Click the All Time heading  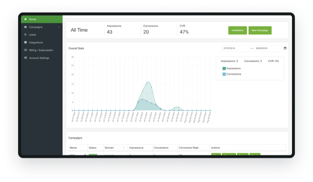click(79, 30)
